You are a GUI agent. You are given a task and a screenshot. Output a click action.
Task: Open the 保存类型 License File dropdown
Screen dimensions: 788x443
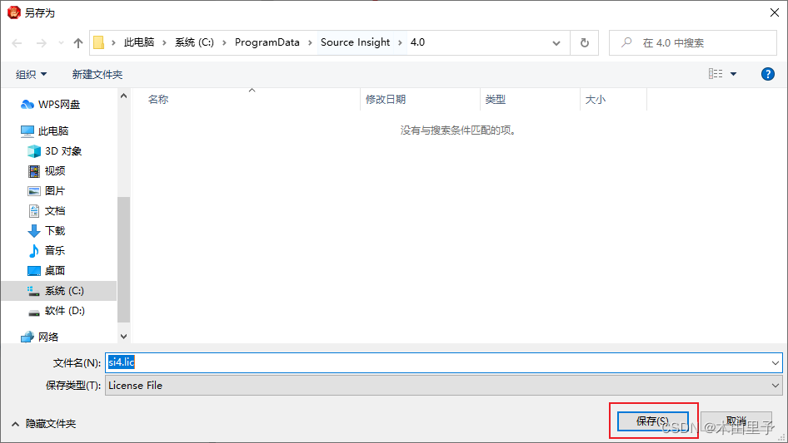(443, 386)
